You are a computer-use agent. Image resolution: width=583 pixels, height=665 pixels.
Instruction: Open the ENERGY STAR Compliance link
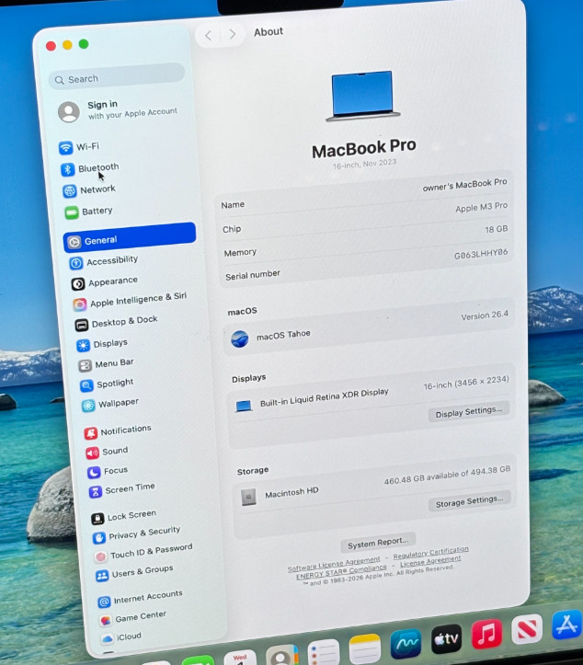tap(341, 572)
